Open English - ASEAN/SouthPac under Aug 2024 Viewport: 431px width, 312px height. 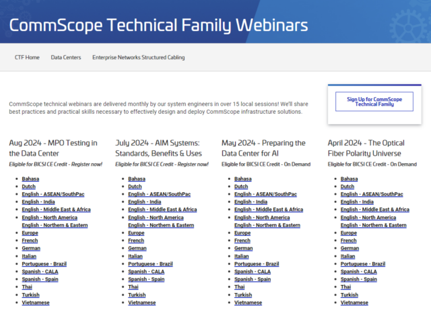point(53,194)
